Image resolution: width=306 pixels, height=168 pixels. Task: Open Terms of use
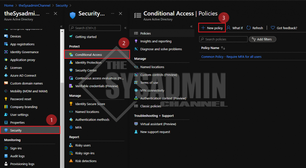pos(149,83)
